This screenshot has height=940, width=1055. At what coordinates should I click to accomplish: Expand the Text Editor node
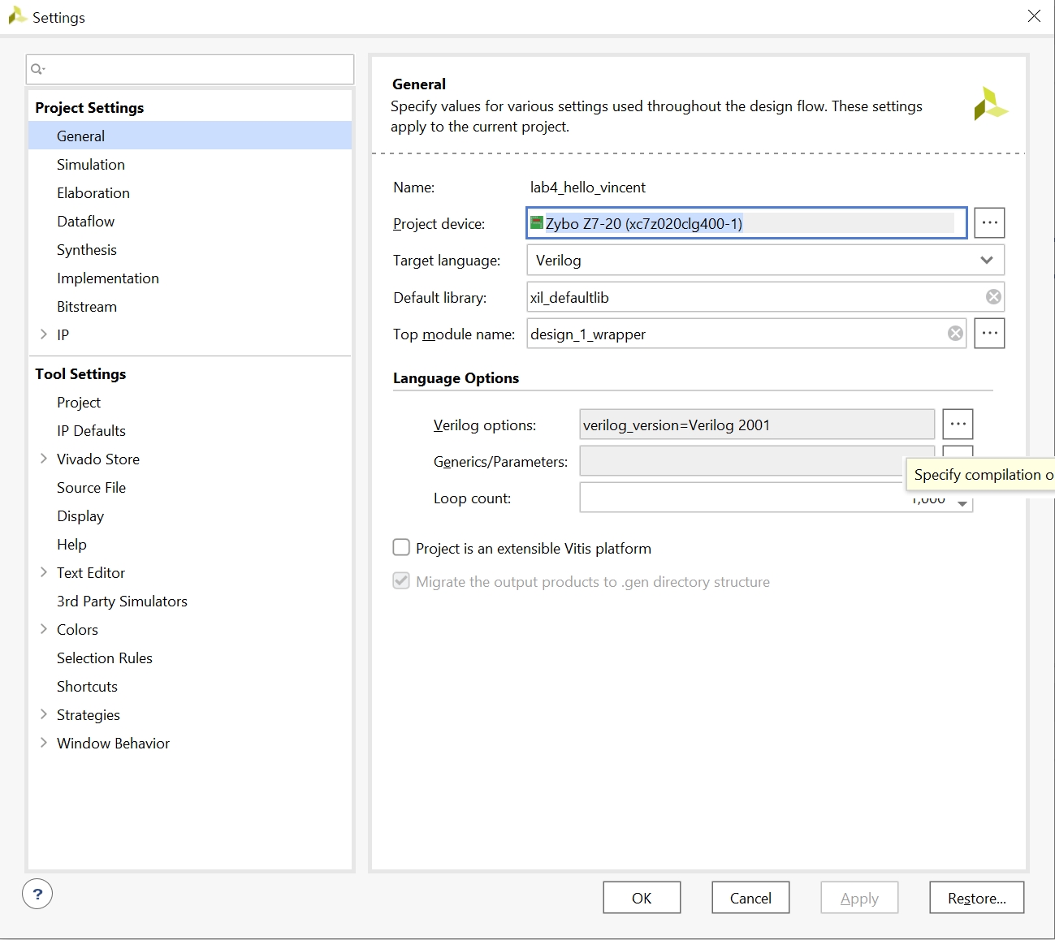44,572
